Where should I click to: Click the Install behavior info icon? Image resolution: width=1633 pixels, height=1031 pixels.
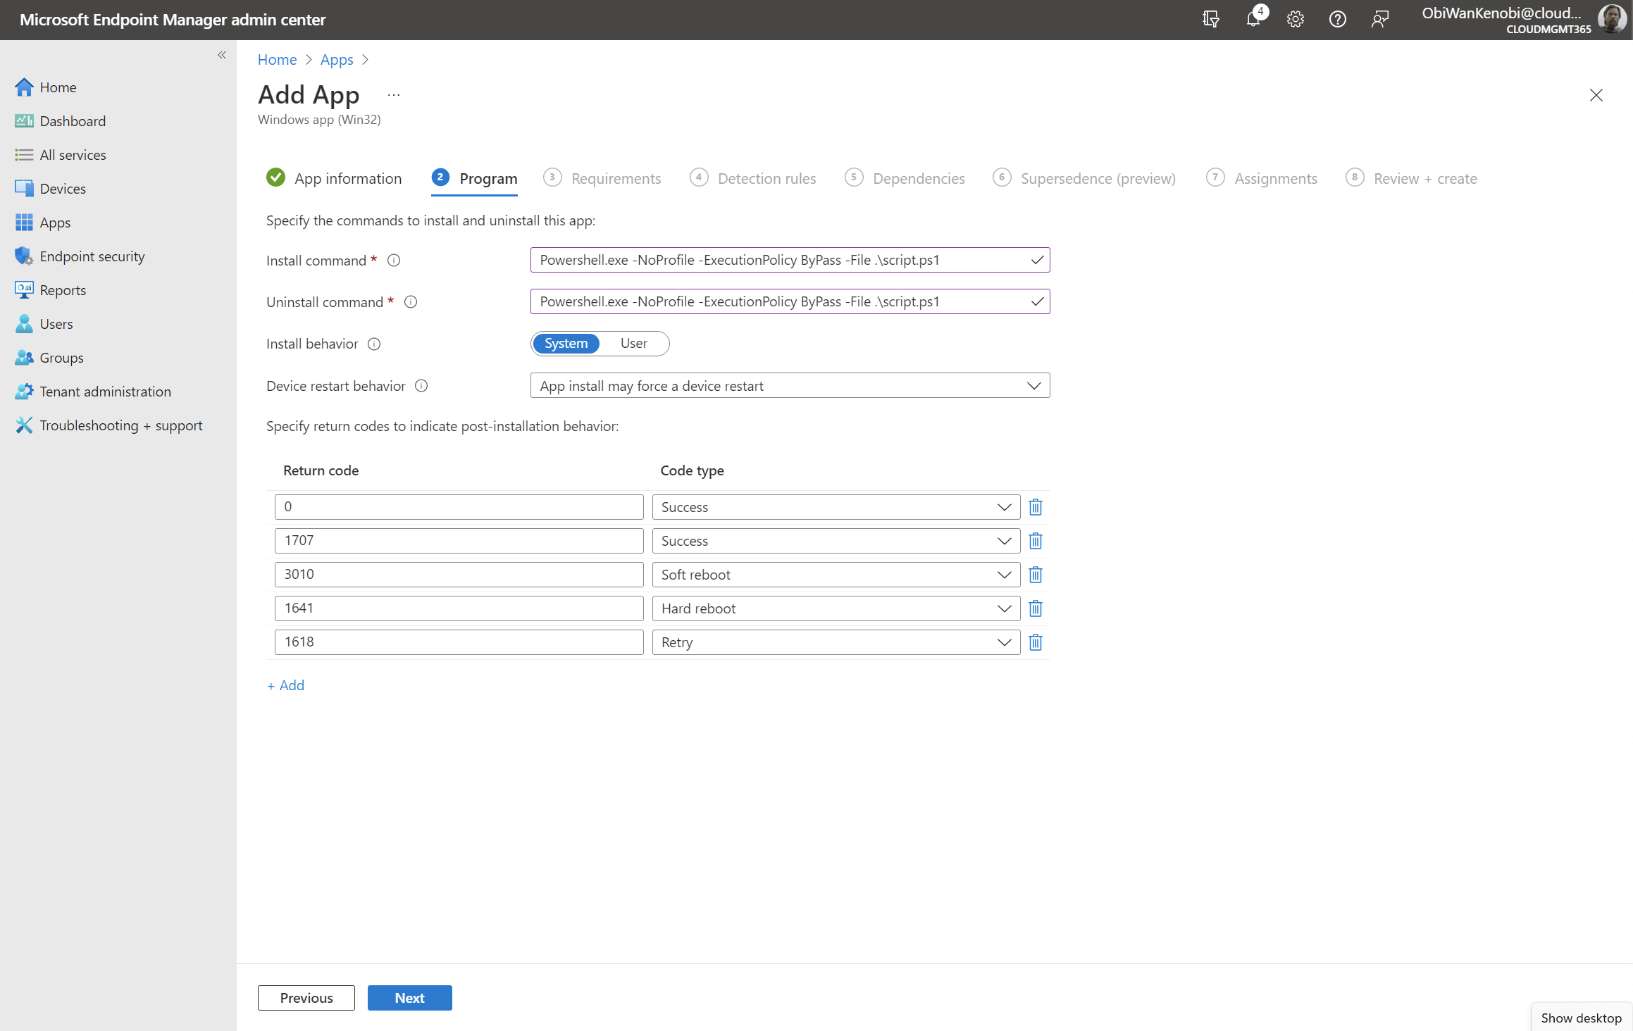[374, 344]
